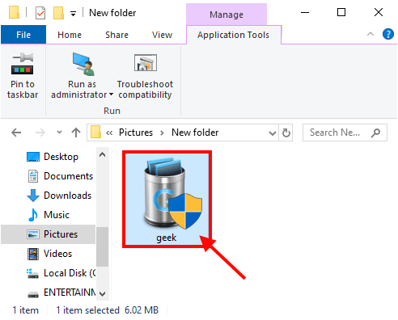Minimize the New folder window
This screenshot has width=398, height=320.
(x=305, y=12)
